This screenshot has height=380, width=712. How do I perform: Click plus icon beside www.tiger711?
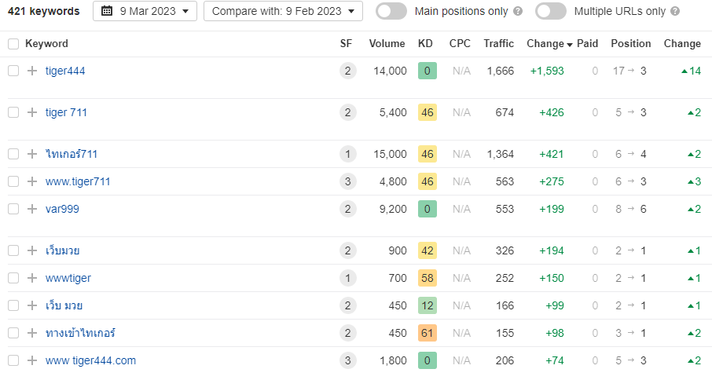[x=32, y=181]
